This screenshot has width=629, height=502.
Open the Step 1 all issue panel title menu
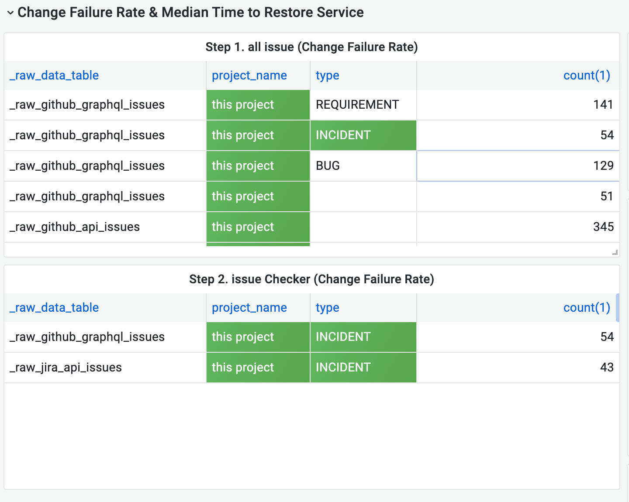[x=311, y=47]
